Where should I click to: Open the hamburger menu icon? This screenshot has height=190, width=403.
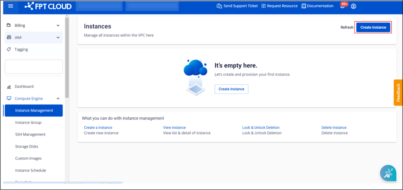[11, 6]
